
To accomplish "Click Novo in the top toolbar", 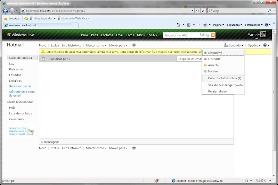I will click(x=42, y=46).
